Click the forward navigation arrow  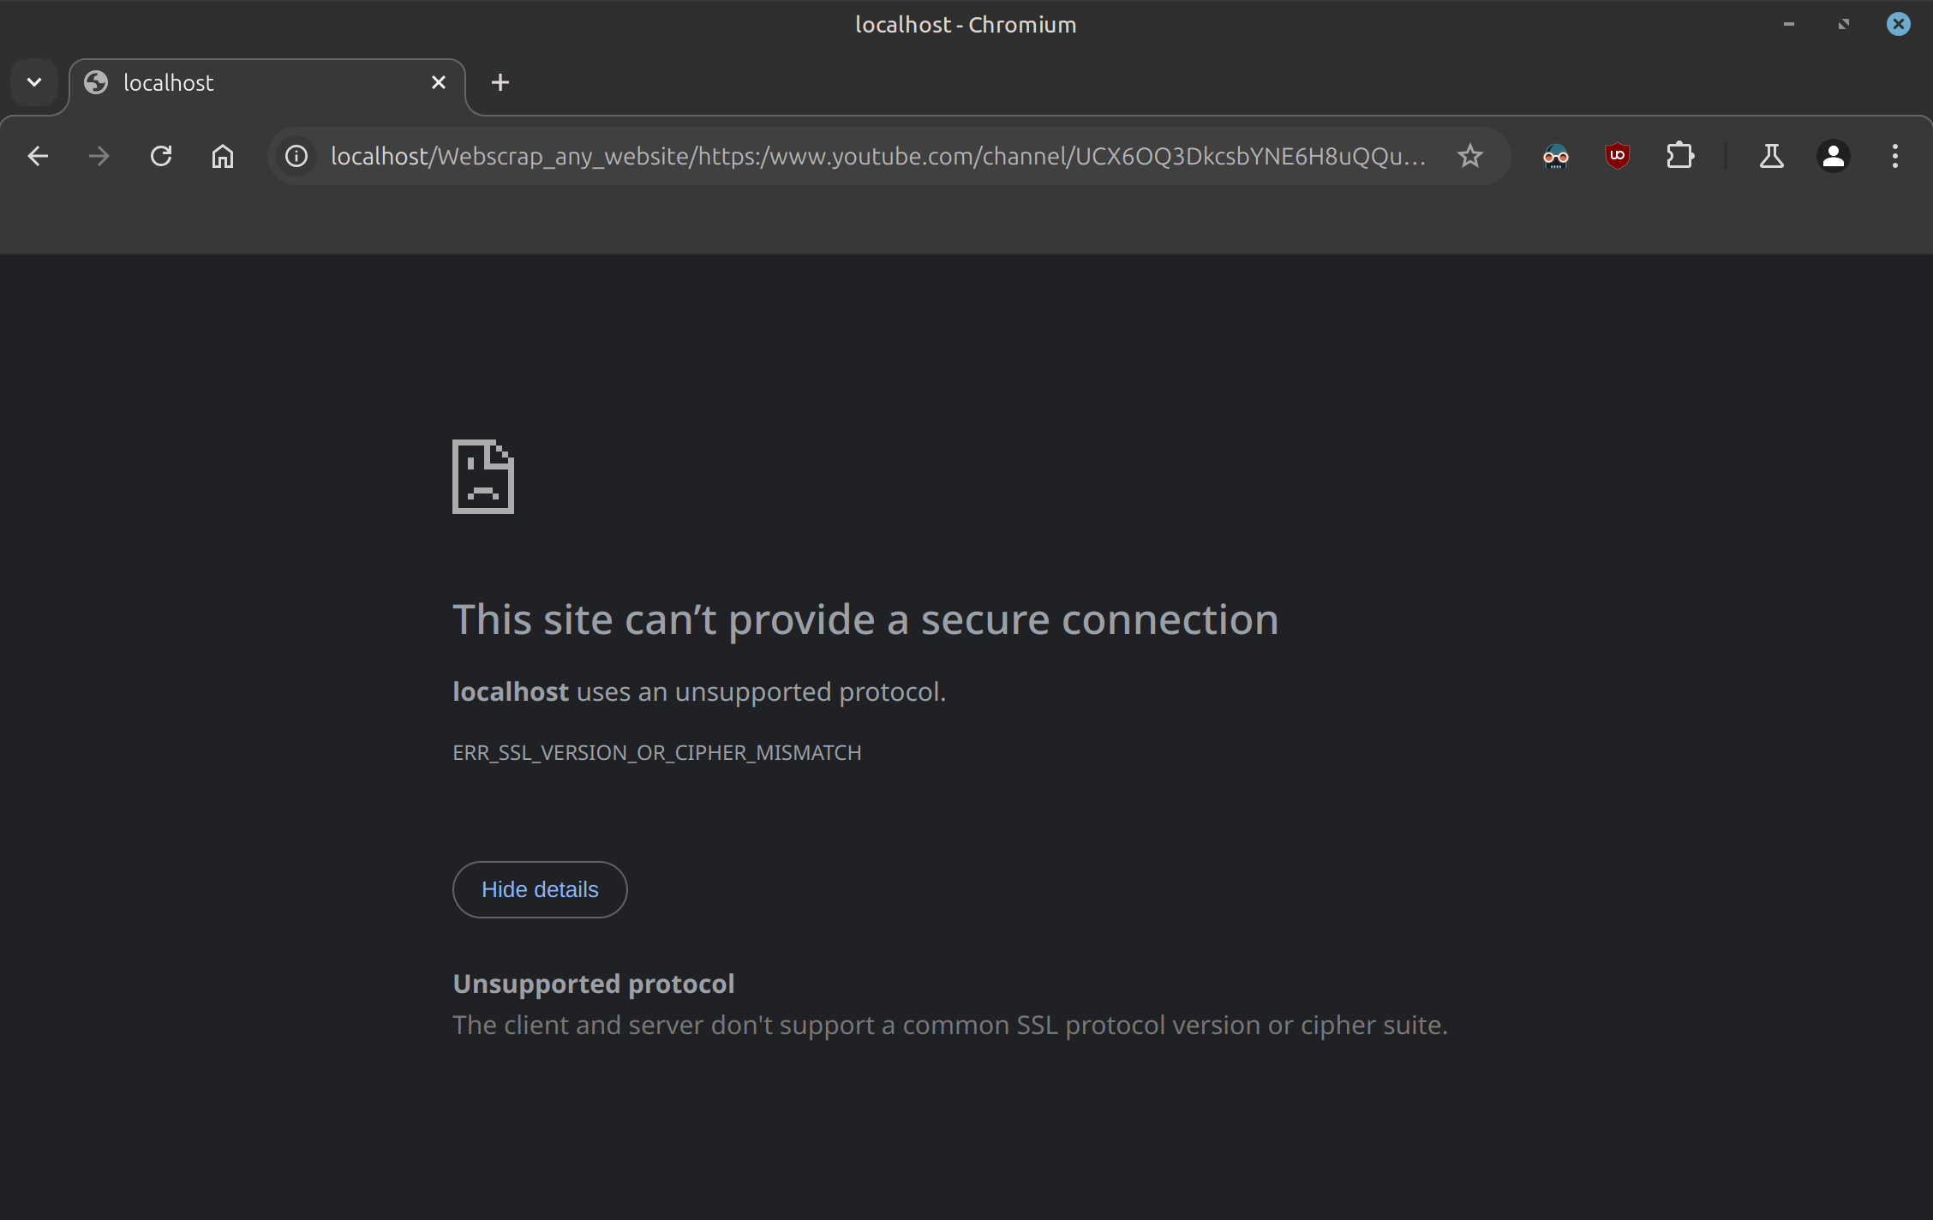point(99,156)
